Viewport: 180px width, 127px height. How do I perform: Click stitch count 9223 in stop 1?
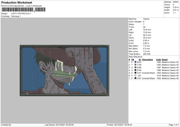(x=139, y=62)
